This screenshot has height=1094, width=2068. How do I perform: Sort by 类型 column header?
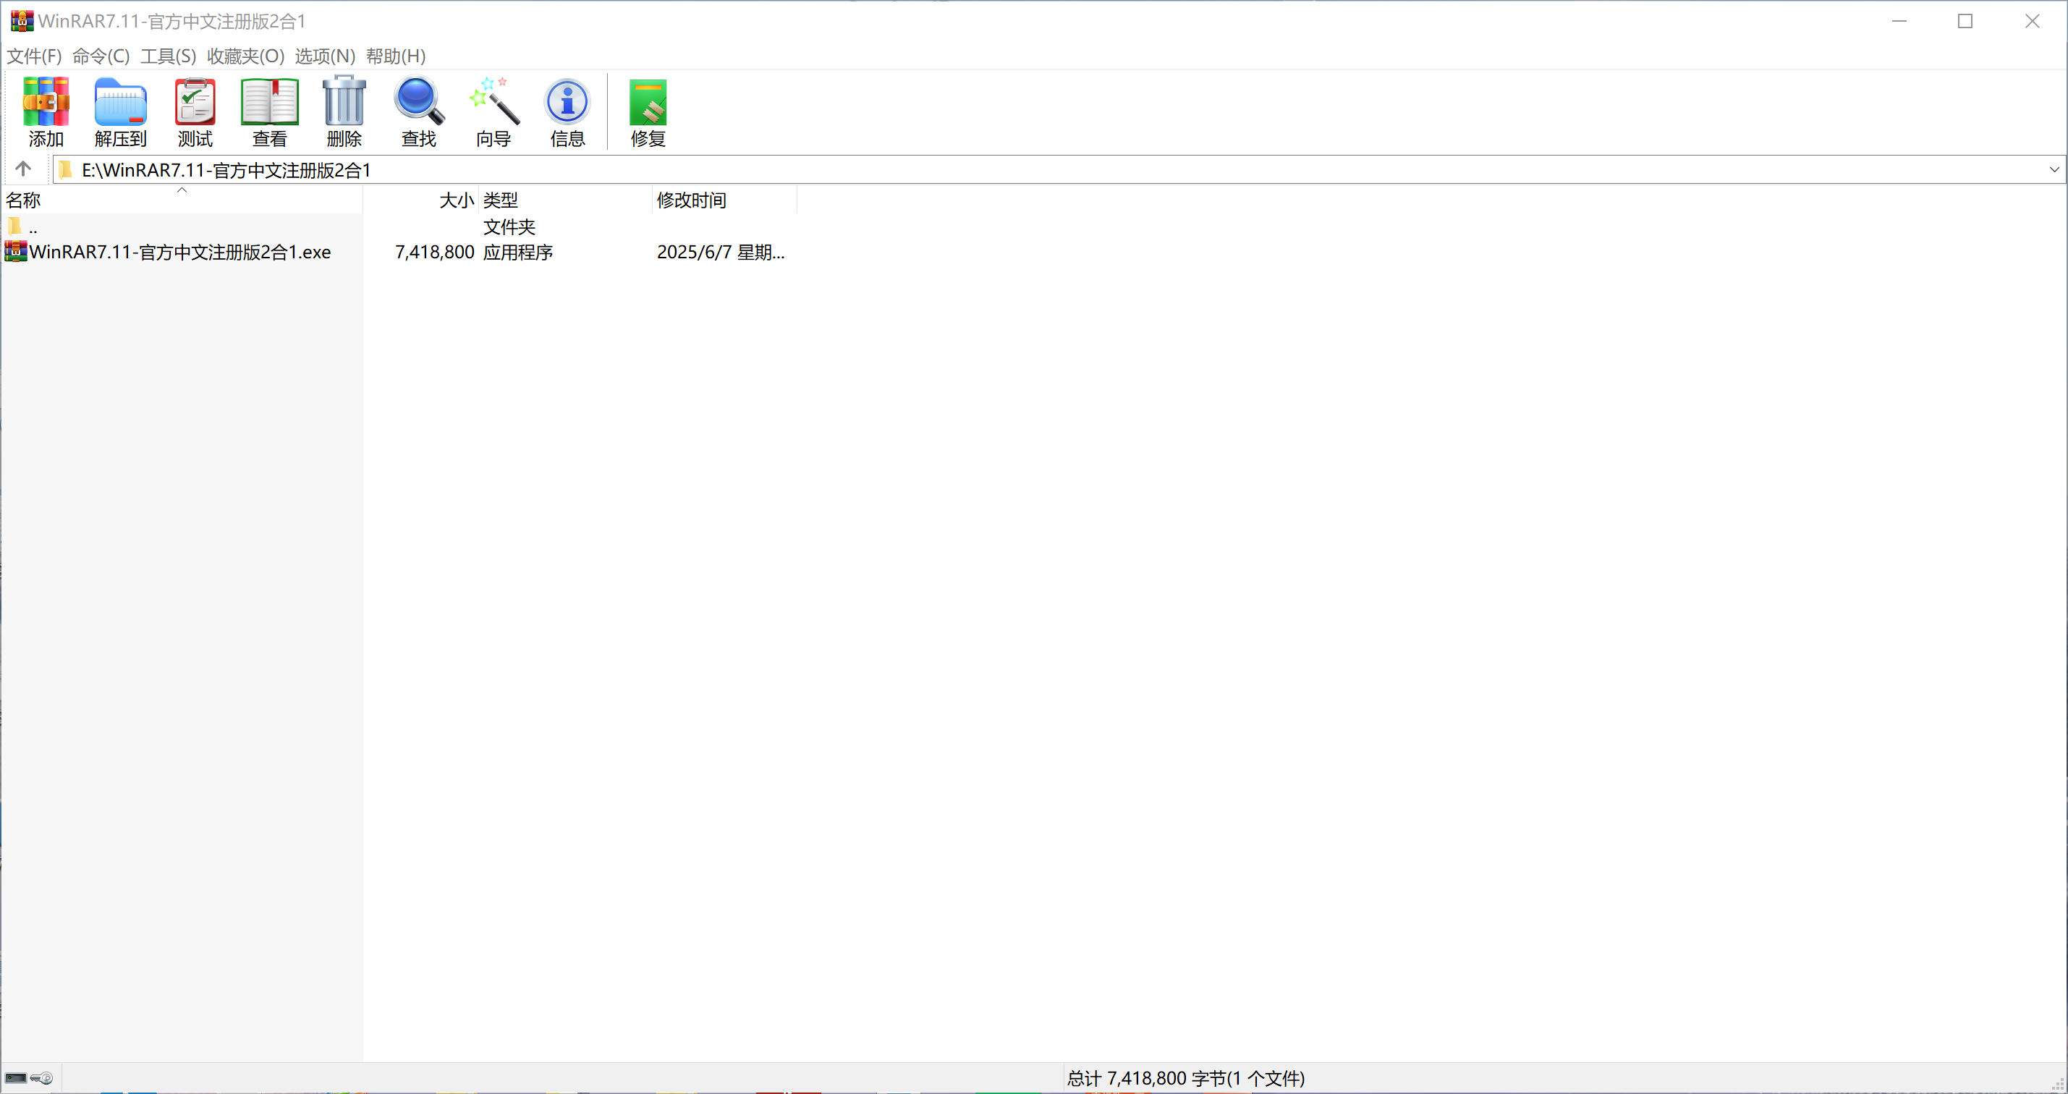566,200
